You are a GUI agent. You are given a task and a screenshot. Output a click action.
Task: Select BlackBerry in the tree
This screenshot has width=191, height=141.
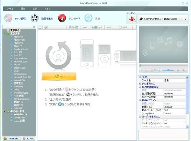click(18, 87)
